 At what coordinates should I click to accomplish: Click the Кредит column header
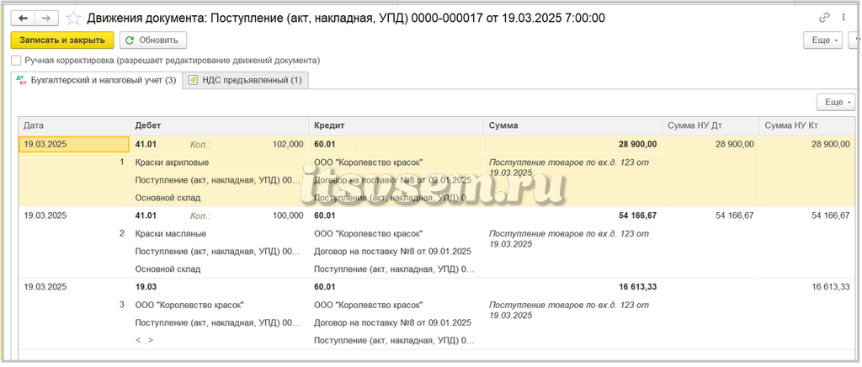(x=396, y=125)
